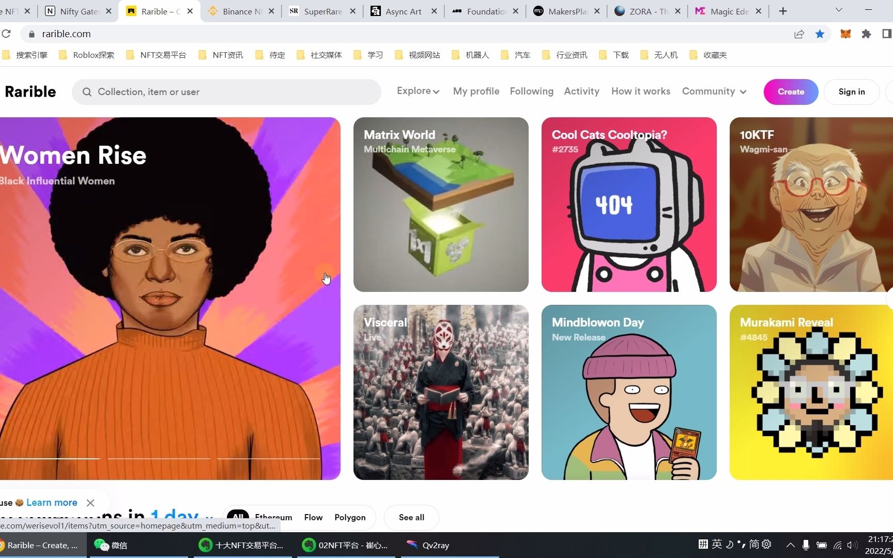Open the Roblox探索 bookmark folder
The image size is (893, 558).
[86, 55]
